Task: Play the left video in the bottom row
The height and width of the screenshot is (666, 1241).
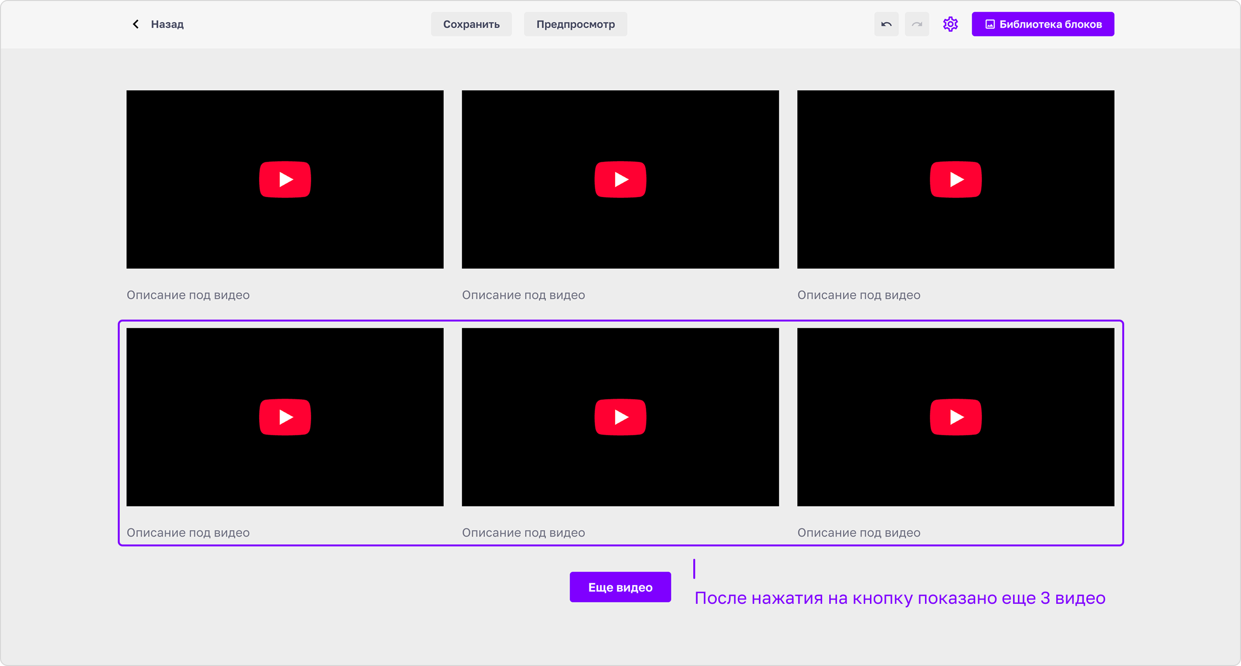Action: click(285, 417)
